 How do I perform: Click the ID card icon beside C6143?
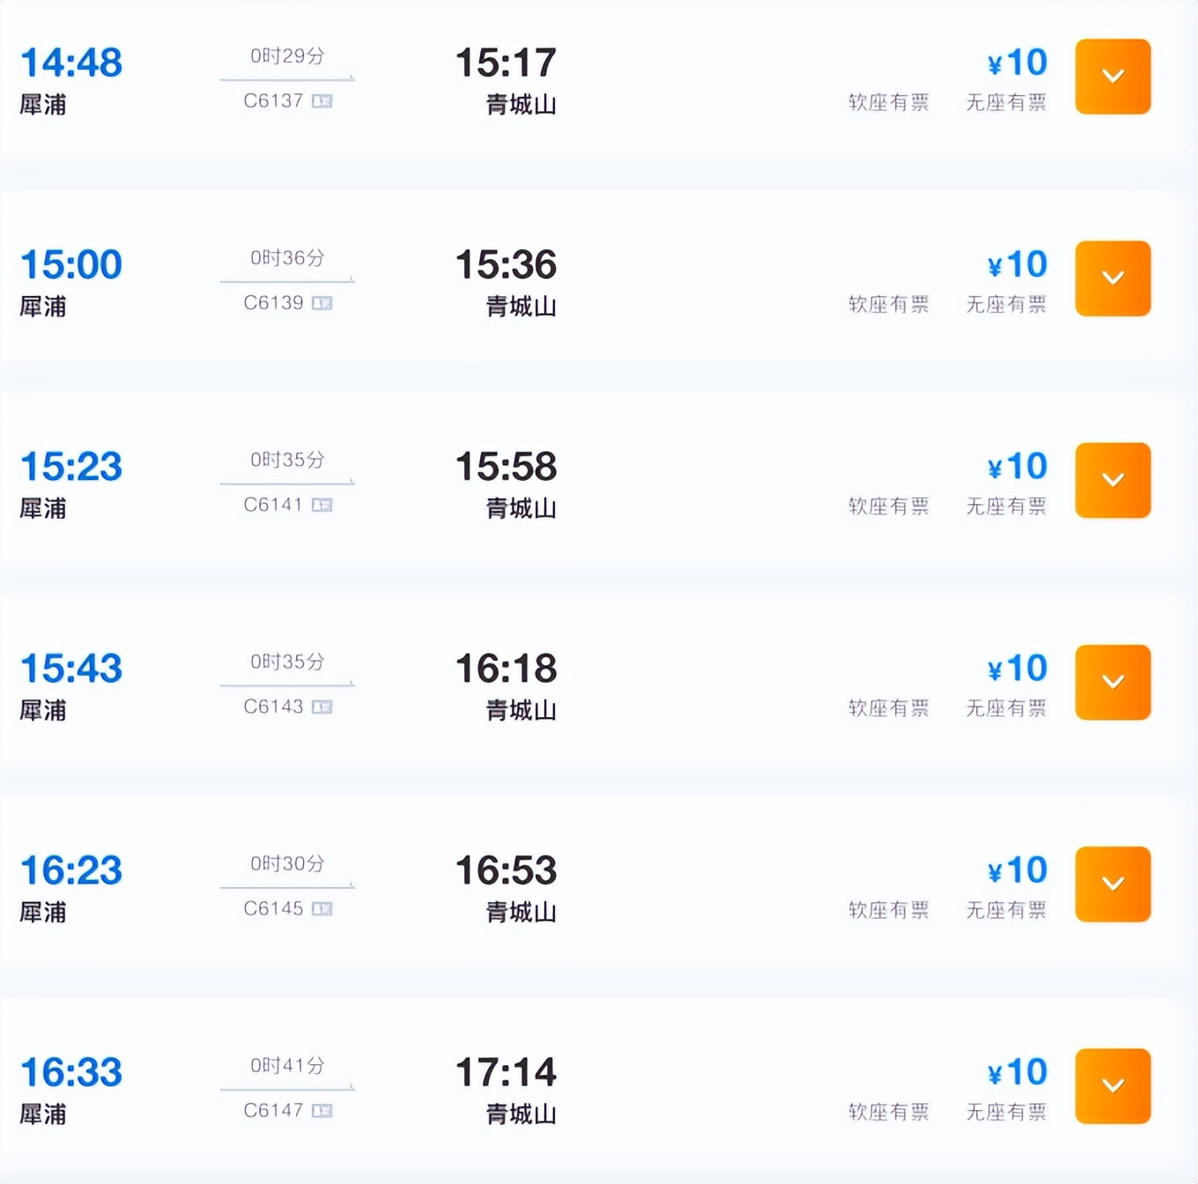coord(322,707)
